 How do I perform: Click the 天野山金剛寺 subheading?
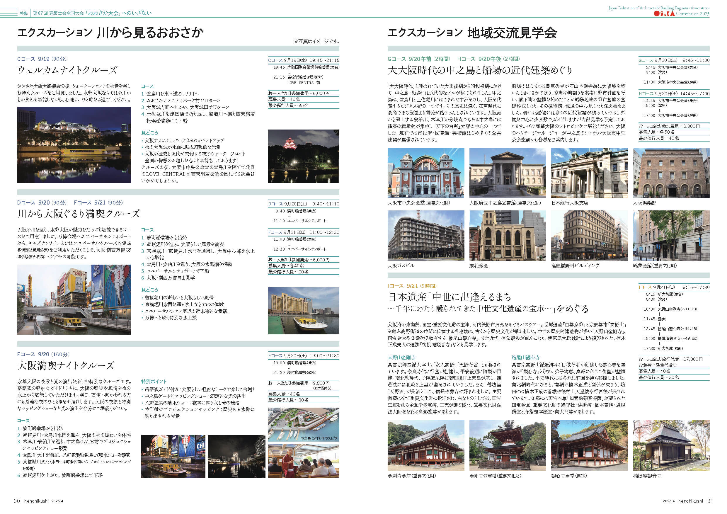click(401, 357)
